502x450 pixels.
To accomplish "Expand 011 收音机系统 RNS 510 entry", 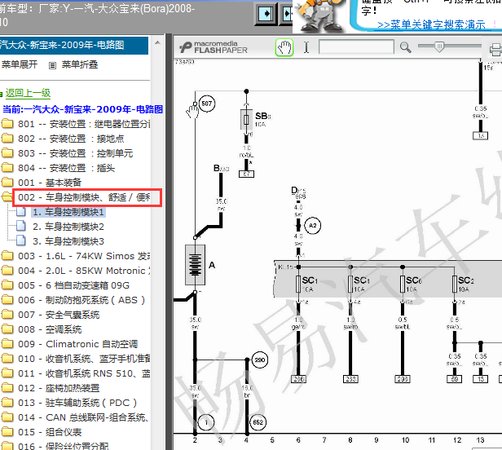I will click(x=84, y=373).
